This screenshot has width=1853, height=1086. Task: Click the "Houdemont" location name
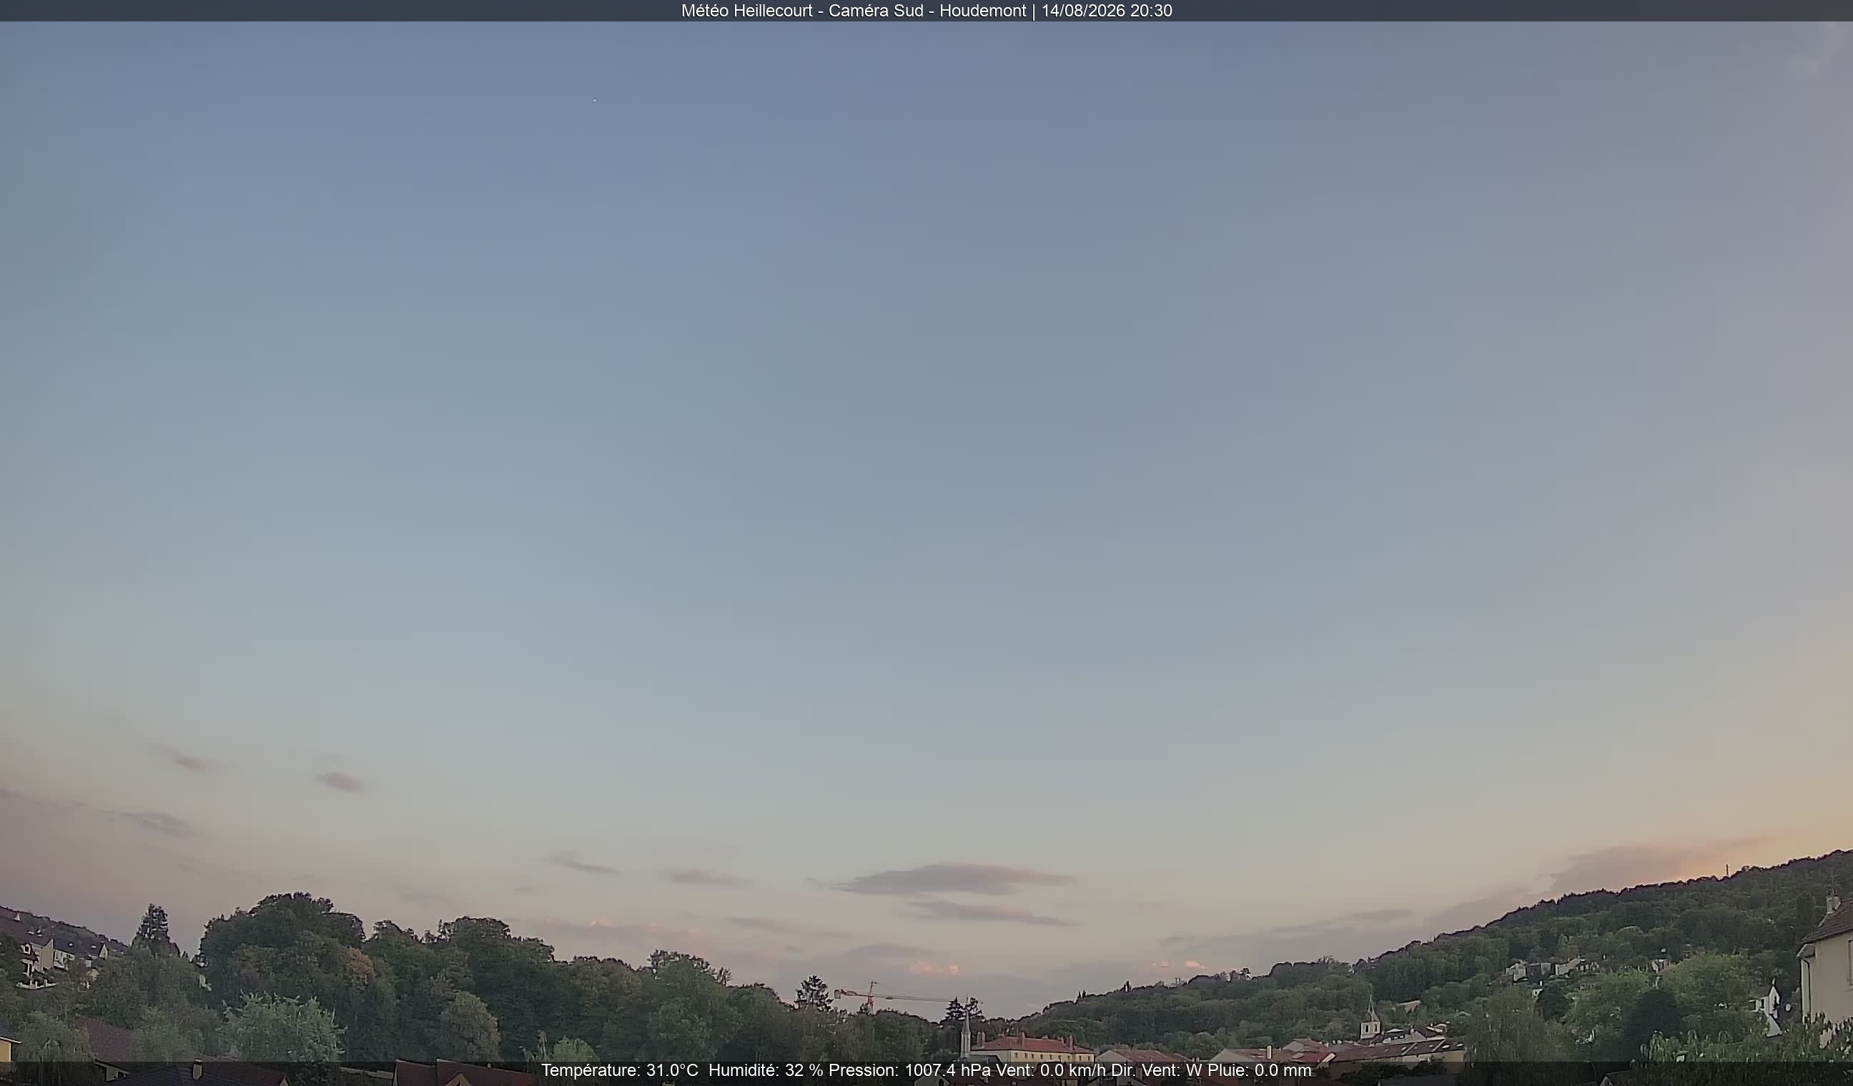(x=982, y=11)
